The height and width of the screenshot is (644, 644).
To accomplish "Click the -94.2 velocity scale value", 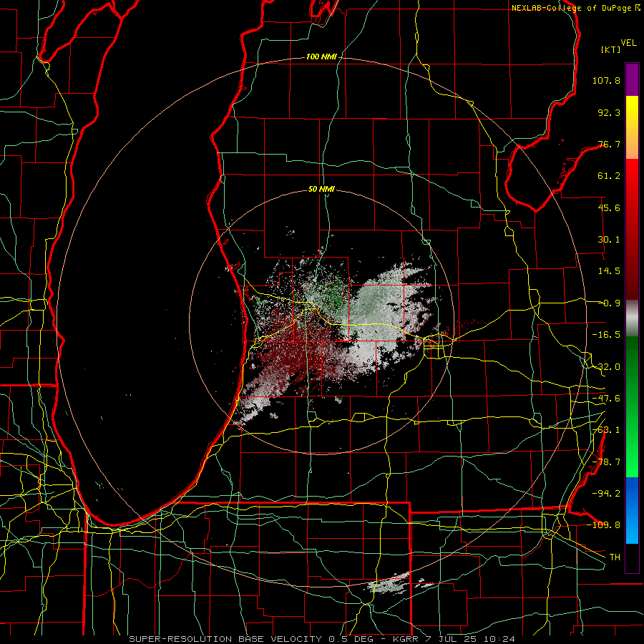I will pyautogui.click(x=606, y=493).
